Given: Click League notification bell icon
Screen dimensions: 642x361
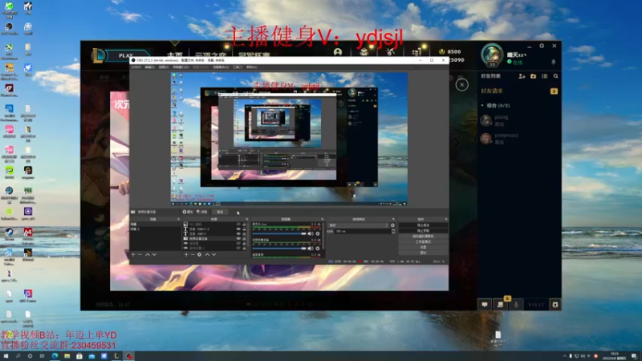Looking at the screenshot, I should (554, 62).
